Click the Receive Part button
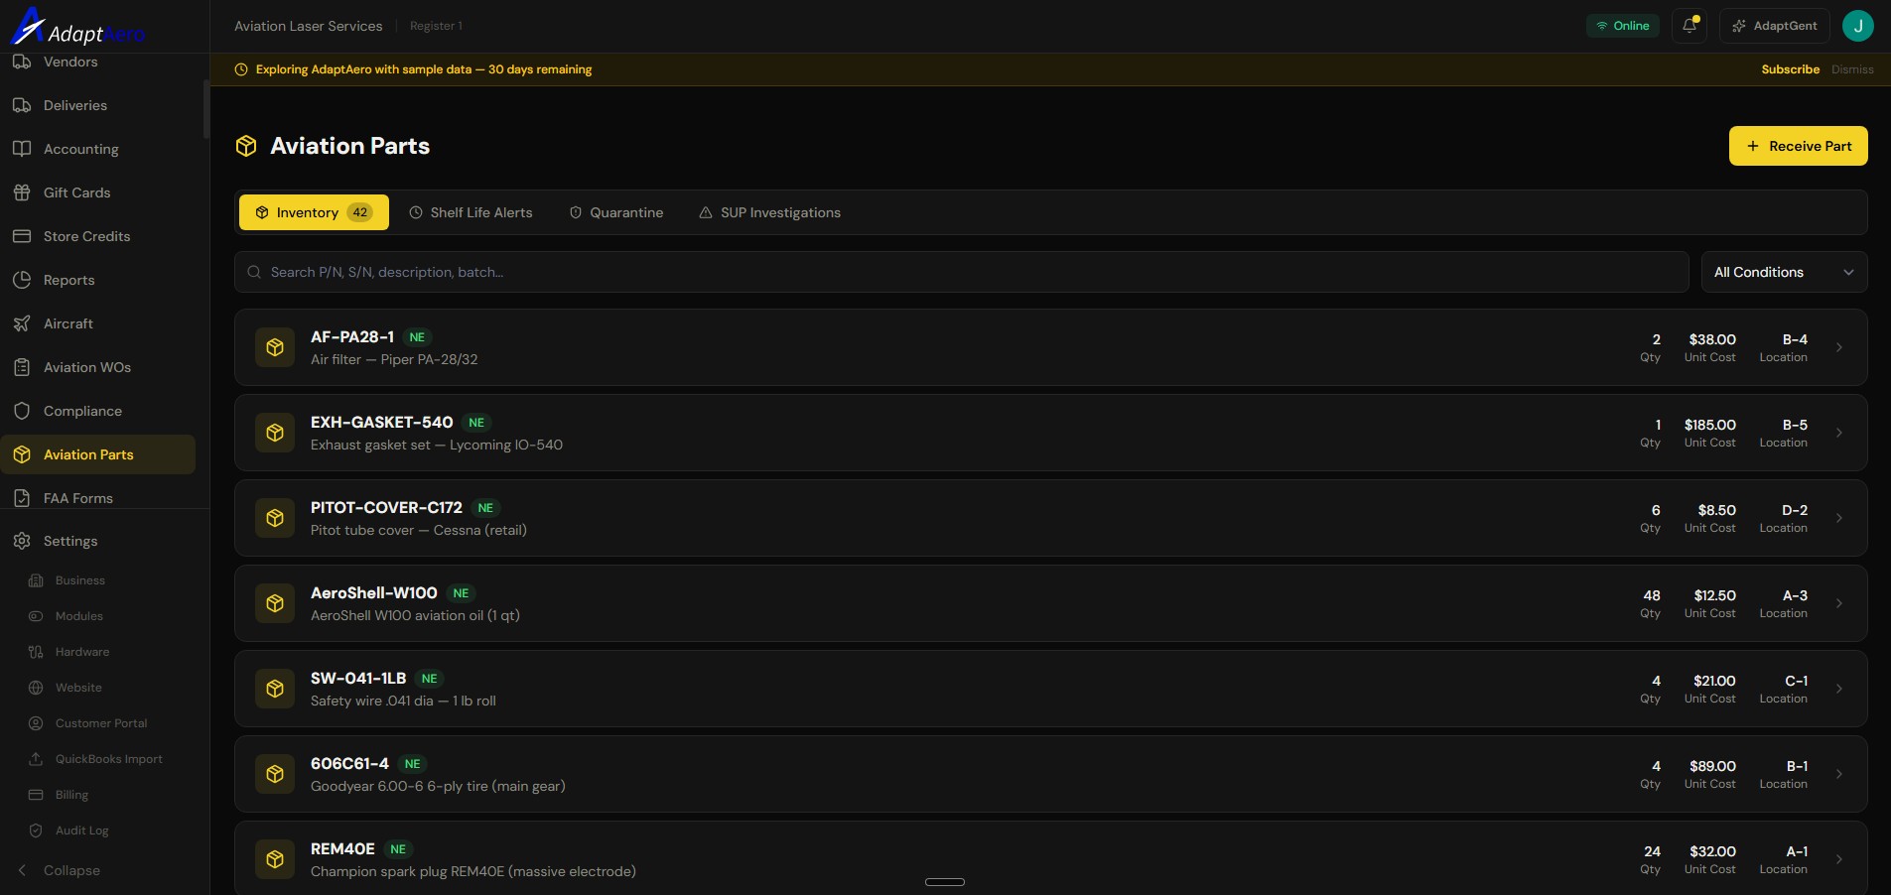1891x895 pixels. pyautogui.click(x=1798, y=146)
